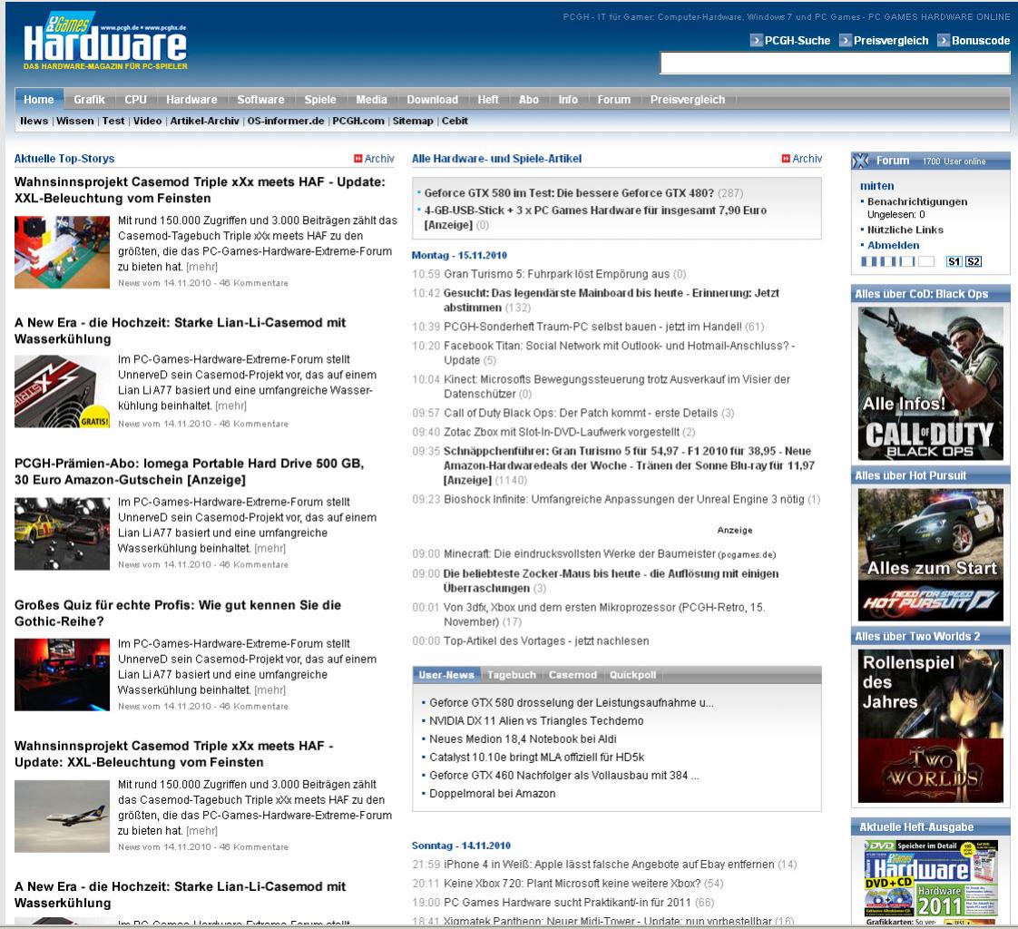The width and height of the screenshot is (1018, 929).
Task: Open the 4-GB-USB-Stick Anzeige article
Action: 595,218
